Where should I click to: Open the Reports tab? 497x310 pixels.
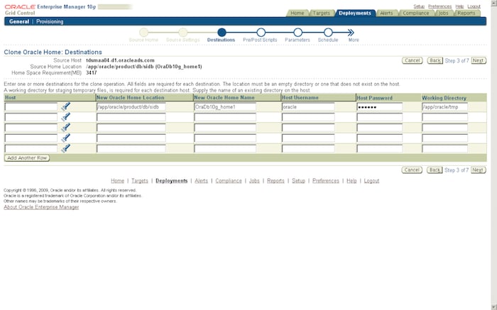[466, 13]
